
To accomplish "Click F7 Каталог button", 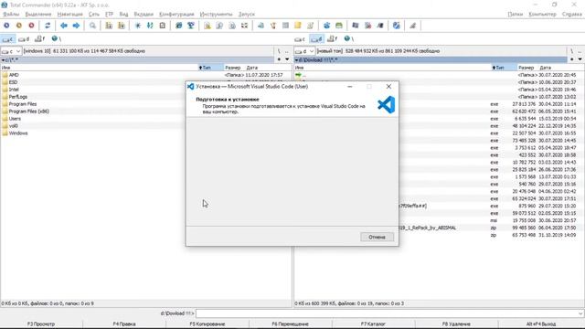I will [x=373, y=324].
